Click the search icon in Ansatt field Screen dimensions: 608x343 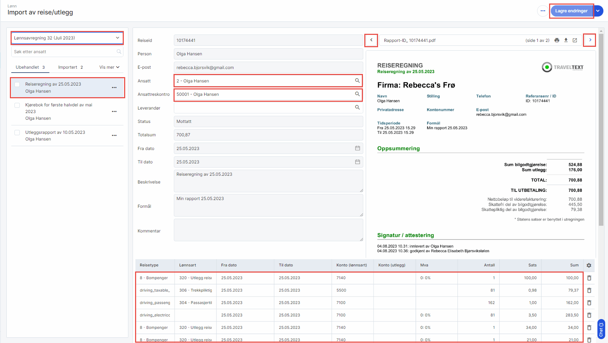357,81
